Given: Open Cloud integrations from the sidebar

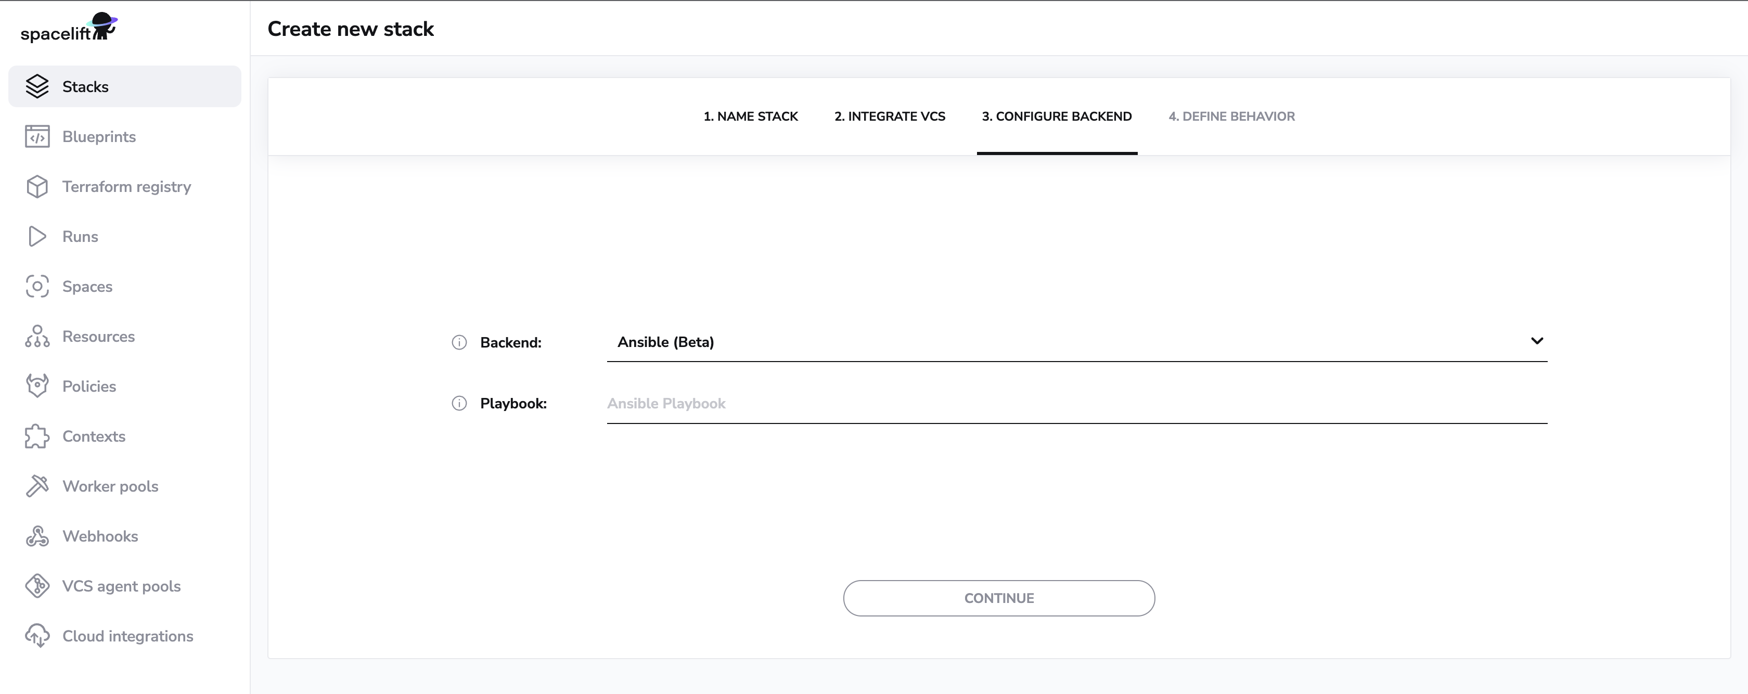Looking at the screenshot, I should [x=127, y=636].
